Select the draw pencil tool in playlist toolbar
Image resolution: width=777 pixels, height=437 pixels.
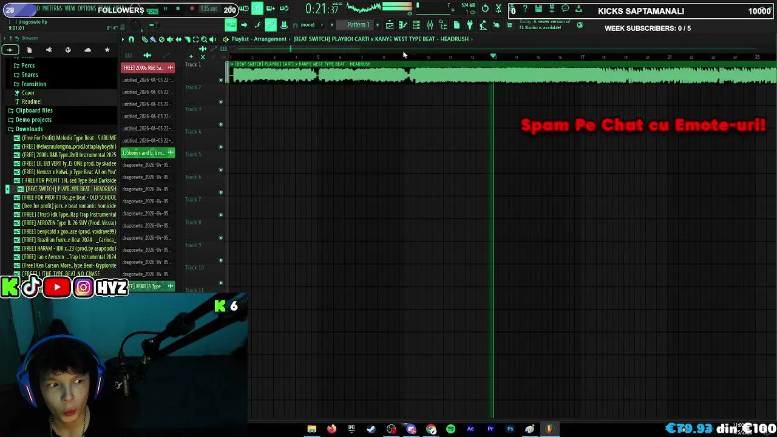[x=144, y=39]
